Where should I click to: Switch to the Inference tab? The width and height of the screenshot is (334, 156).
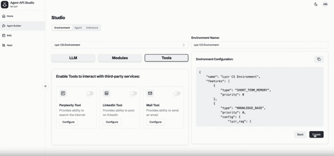click(92, 28)
